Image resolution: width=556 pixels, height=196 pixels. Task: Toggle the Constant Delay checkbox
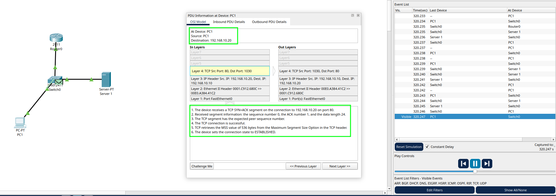pyautogui.click(x=427, y=147)
